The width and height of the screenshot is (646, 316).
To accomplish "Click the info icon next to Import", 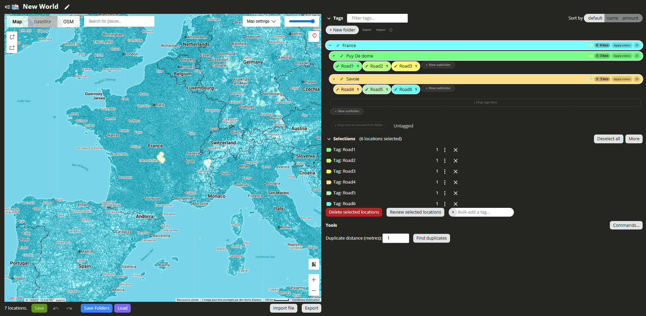I will (x=391, y=30).
